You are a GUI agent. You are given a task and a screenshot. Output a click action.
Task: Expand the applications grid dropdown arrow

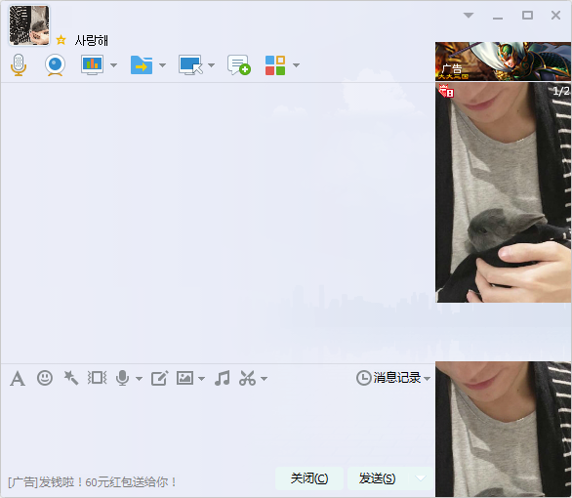pos(296,65)
